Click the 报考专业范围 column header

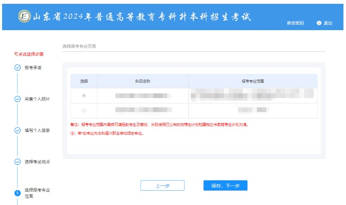(253, 81)
